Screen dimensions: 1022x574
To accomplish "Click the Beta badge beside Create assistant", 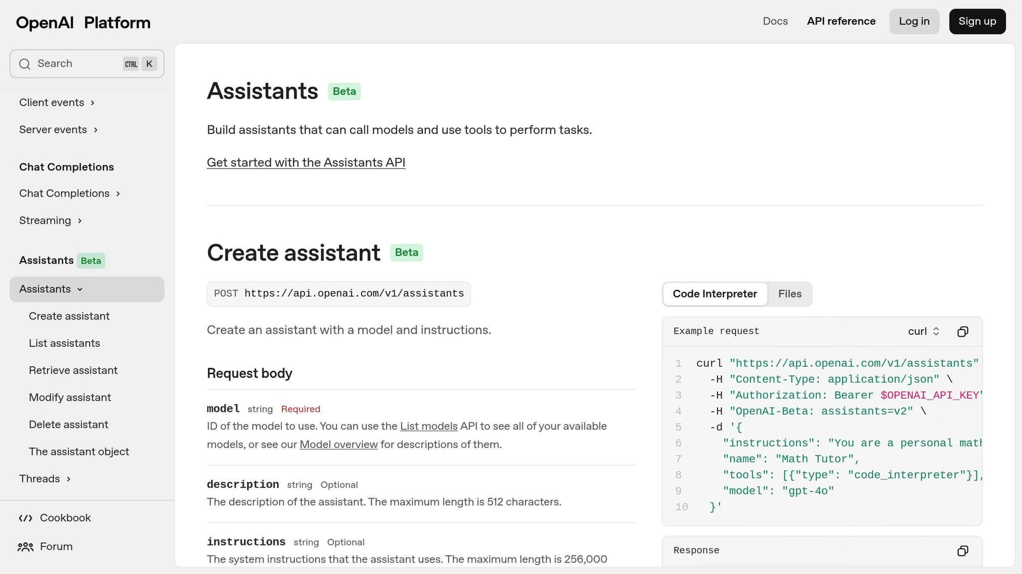I will coord(407,253).
